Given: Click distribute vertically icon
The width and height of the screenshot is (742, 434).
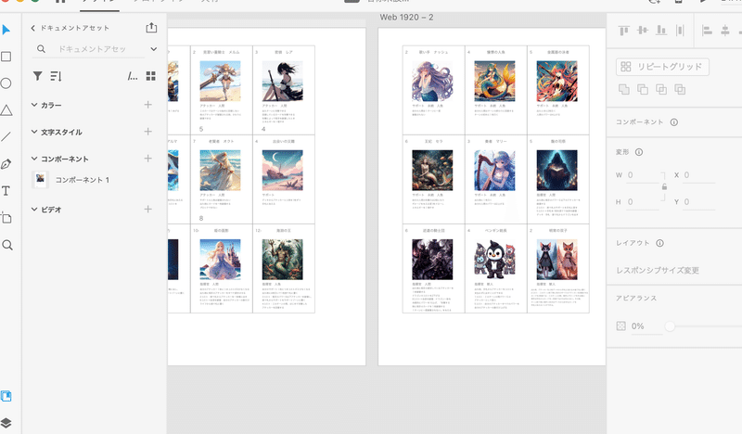Looking at the screenshot, I should click(x=680, y=31).
